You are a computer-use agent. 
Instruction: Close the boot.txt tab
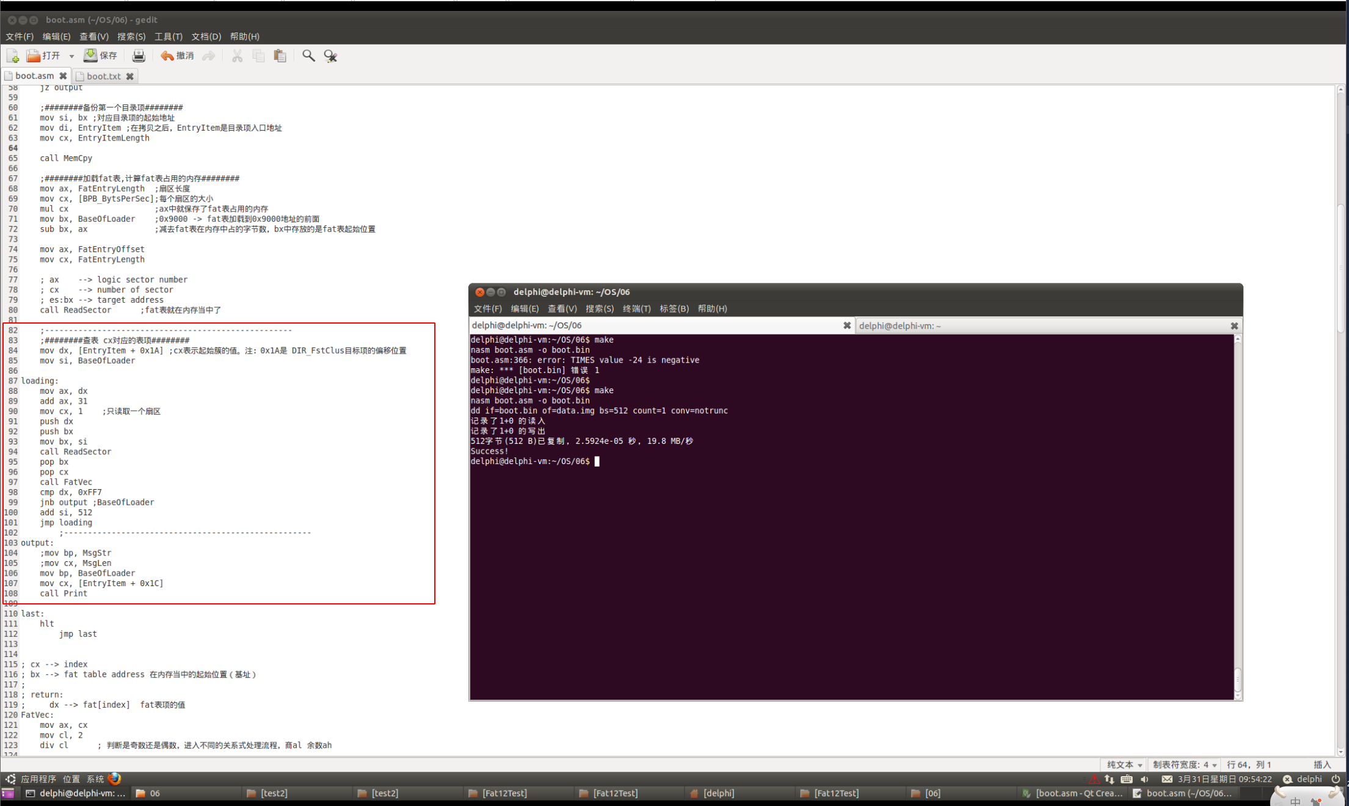point(129,76)
